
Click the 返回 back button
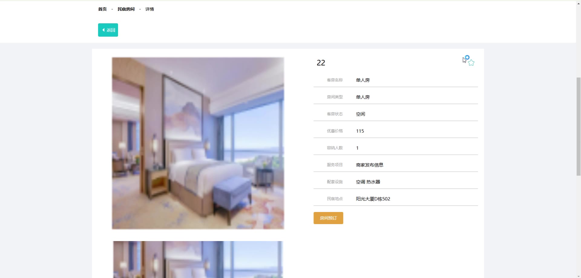(108, 30)
